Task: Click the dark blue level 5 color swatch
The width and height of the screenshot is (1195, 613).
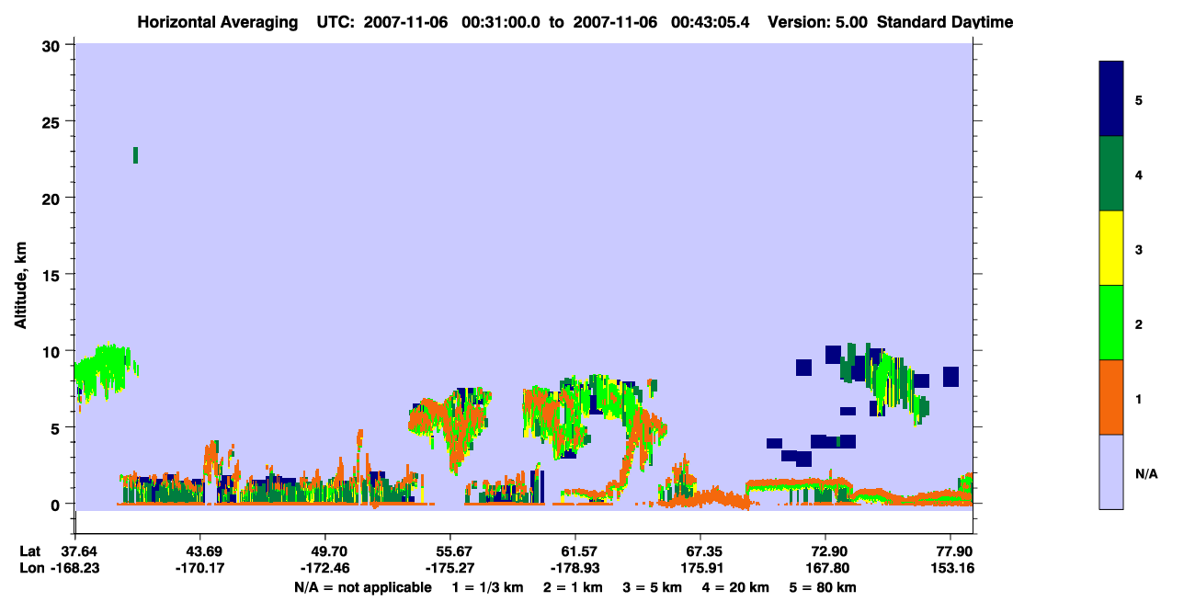Action: (1111, 99)
